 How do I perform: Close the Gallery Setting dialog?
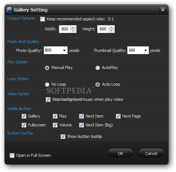click(163, 10)
